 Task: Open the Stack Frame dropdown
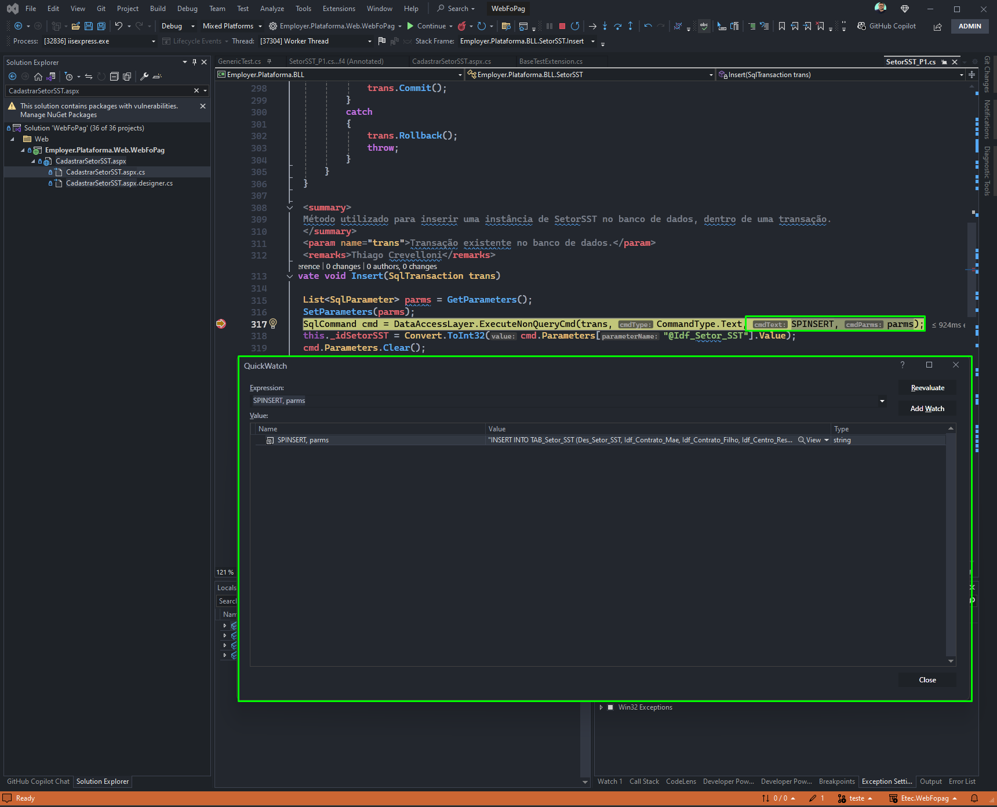tap(593, 41)
